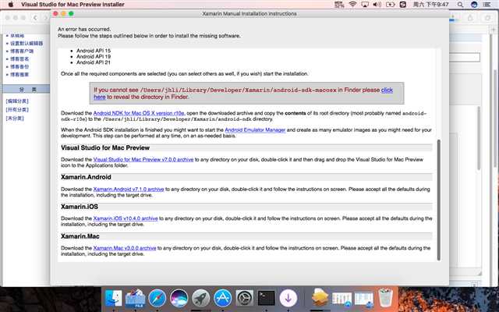The height and width of the screenshot is (312, 499).
Task: Close the Xamarin Manual Installation Instructions window
Action: 55,13
